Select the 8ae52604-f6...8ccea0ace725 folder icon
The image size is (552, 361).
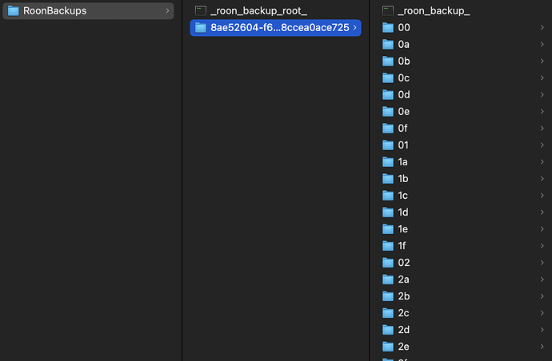point(201,28)
